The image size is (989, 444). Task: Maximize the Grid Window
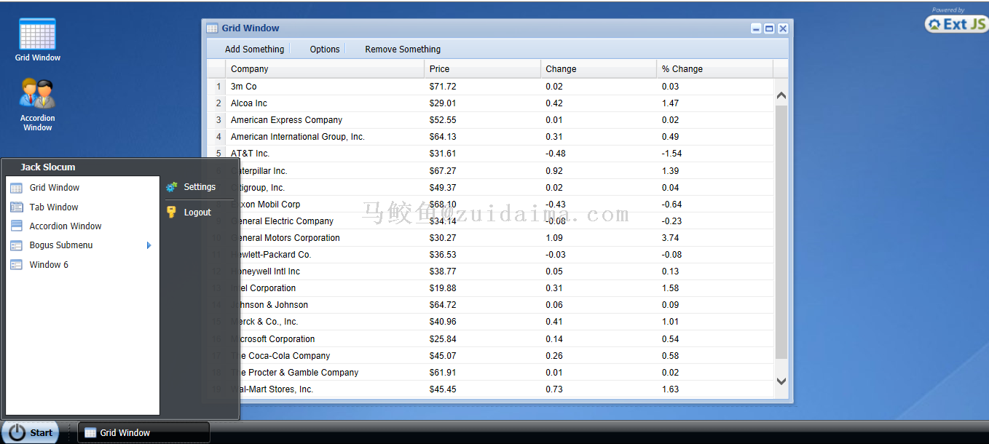click(x=769, y=28)
